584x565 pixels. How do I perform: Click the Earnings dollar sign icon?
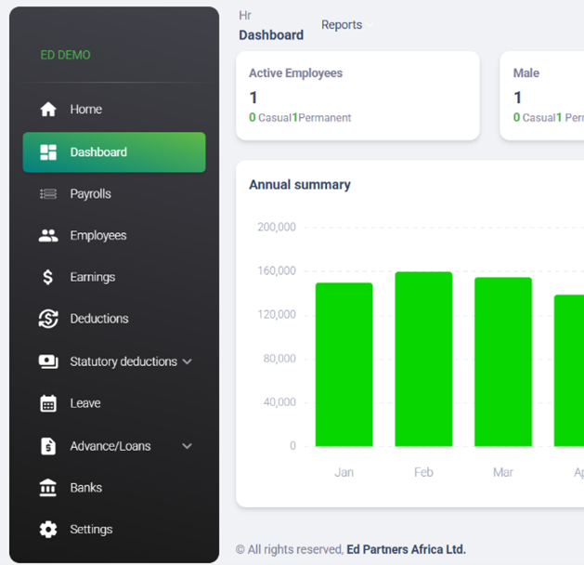48,277
